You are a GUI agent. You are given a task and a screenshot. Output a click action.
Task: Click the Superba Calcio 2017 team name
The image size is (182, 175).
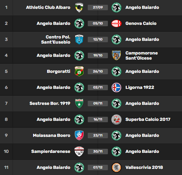[x=148, y=120]
